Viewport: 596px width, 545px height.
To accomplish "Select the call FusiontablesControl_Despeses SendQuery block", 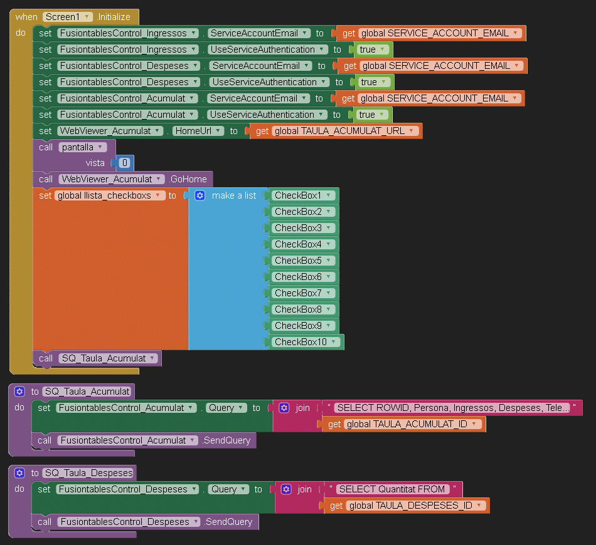I will click(44, 522).
